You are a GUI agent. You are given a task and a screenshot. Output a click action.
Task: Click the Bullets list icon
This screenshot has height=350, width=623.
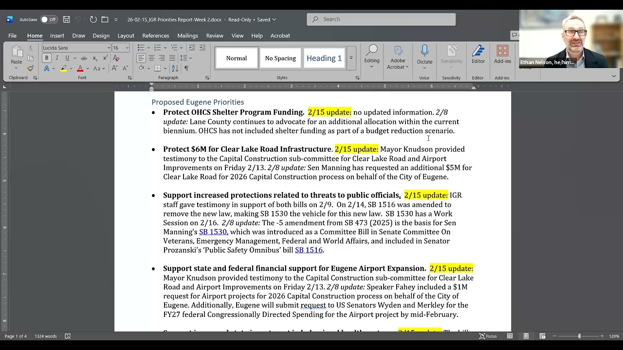[x=141, y=48]
